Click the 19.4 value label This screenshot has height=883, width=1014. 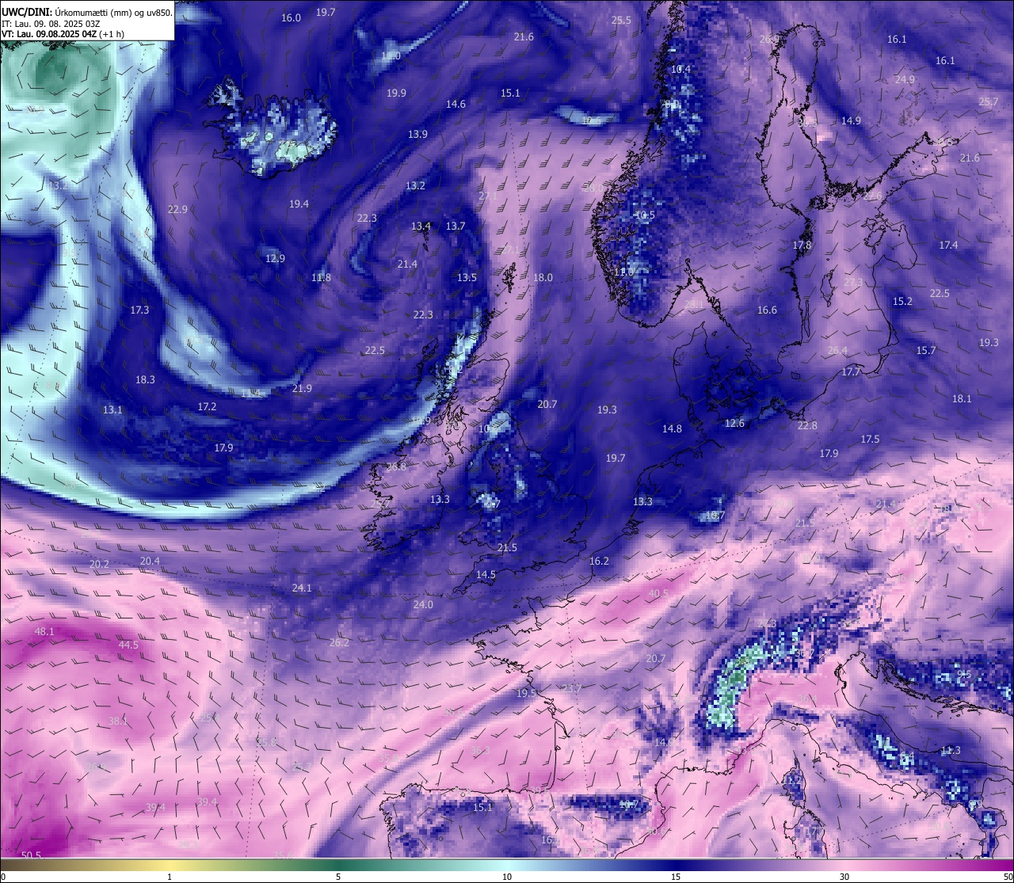(x=299, y=204)
